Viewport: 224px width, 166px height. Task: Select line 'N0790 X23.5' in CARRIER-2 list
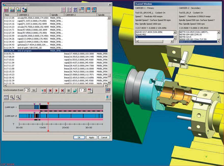(198, 37)
